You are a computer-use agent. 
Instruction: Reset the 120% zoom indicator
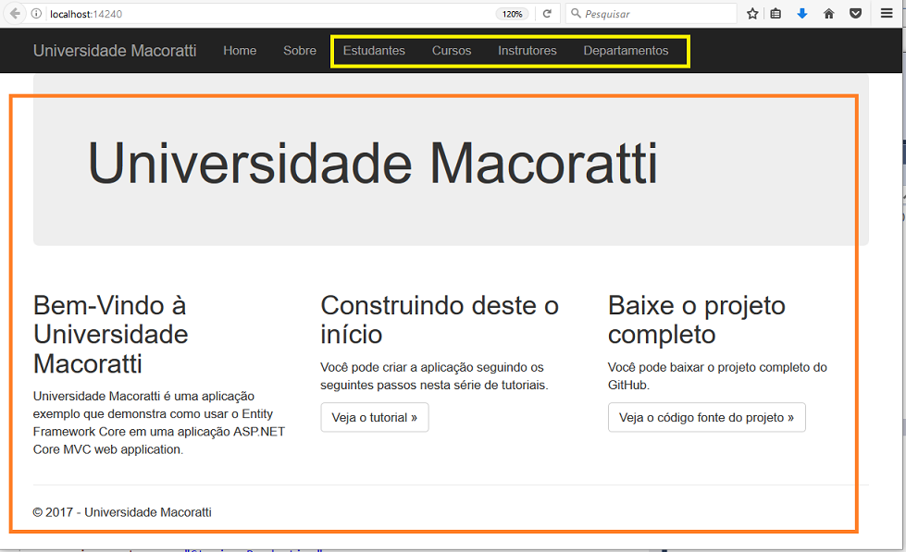512,14
